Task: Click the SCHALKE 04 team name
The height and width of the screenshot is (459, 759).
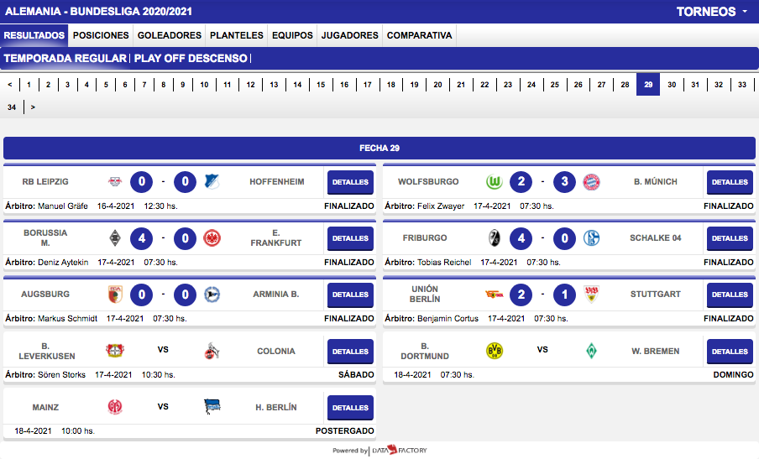Action: [x=656, y=238]
